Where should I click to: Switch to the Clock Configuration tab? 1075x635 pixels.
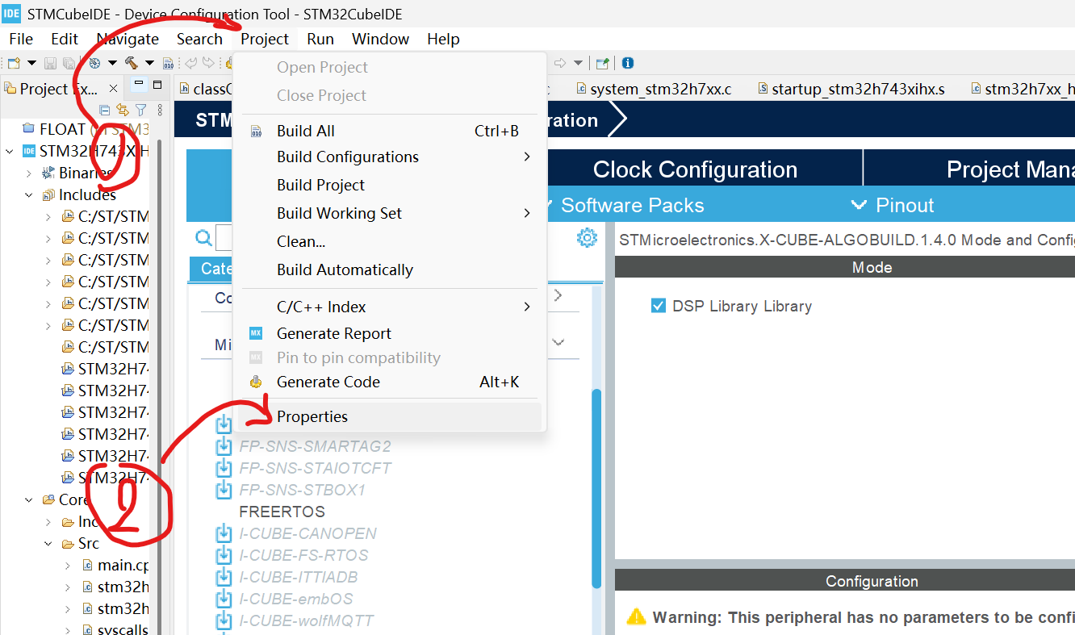(695, 169)
